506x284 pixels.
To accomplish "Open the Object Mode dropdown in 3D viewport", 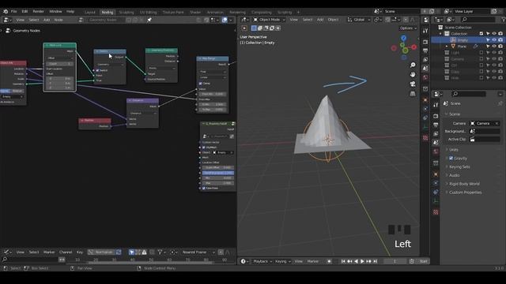I will (x=269, y=20).
